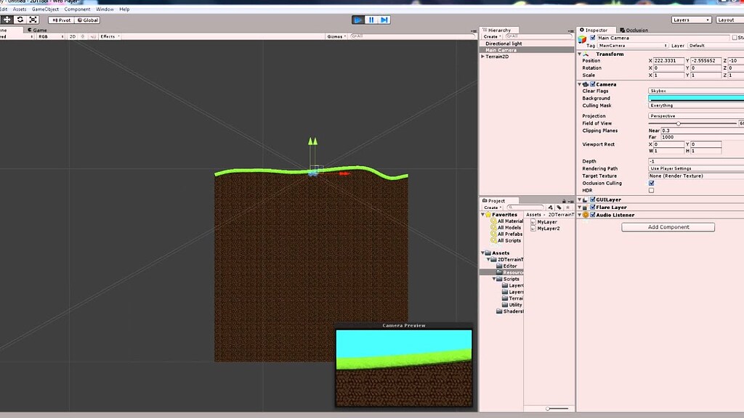
Task: Toggle the 2D scene view mode
Action: pos(73,36)
